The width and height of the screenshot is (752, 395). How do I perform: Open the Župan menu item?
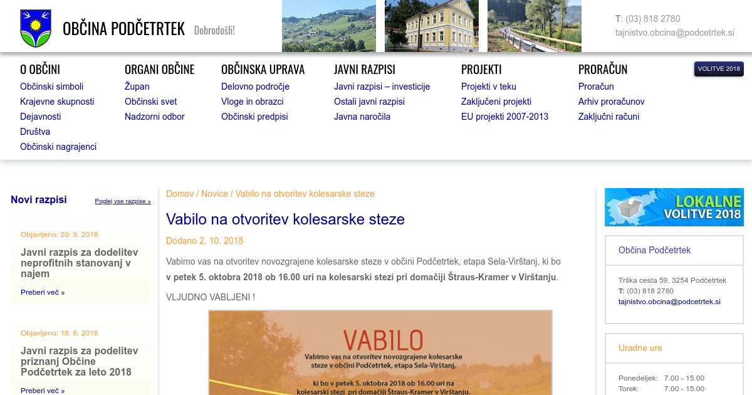[x=137, y=87]
